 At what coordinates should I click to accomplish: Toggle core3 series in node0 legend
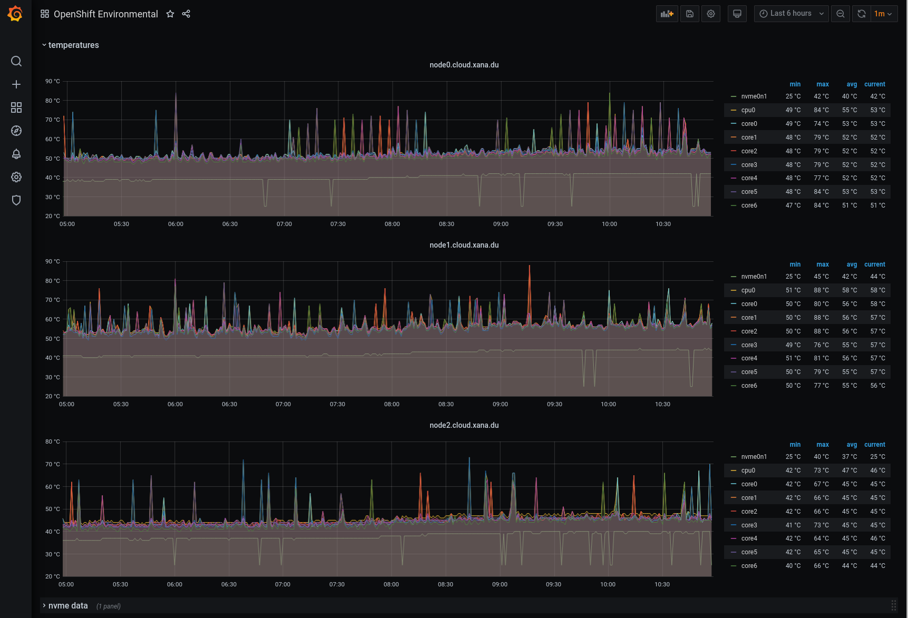click(749, 165)
